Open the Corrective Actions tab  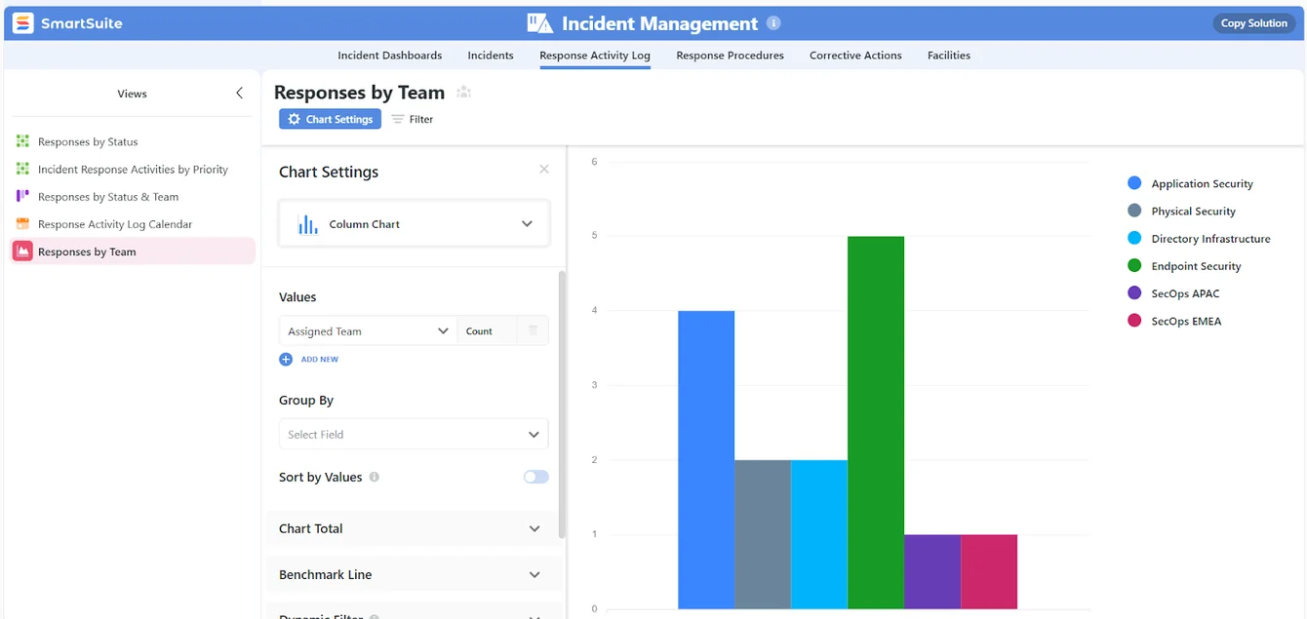pyautogui.click(x=855, y=56)
